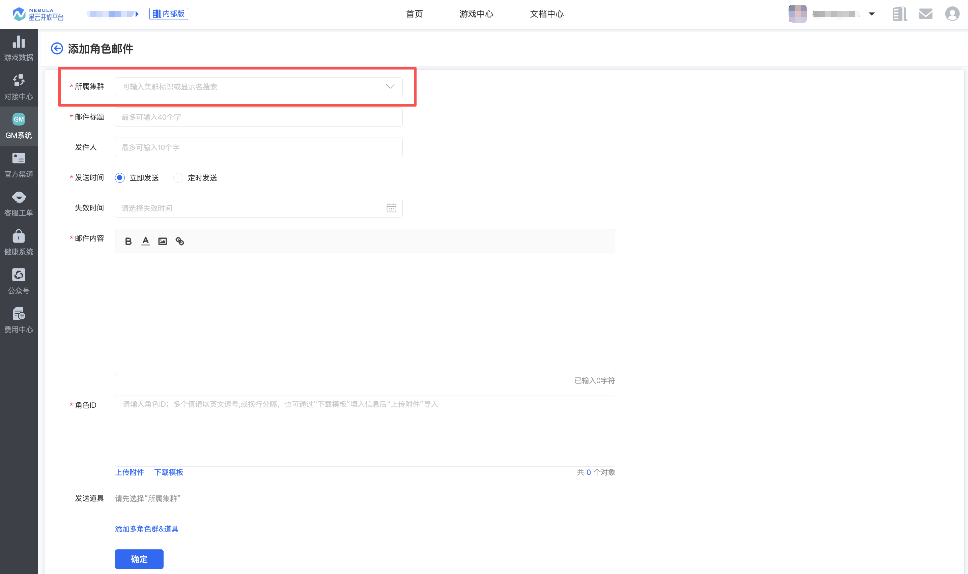Open the 官方渠道 sidebar section
The width and height of the screenshot is (968, 574).
click(x=19, y=165)
